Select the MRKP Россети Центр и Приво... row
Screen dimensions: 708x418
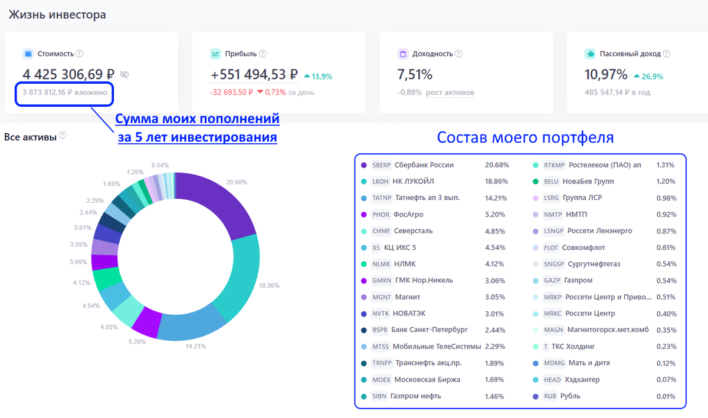pos(604,297)
